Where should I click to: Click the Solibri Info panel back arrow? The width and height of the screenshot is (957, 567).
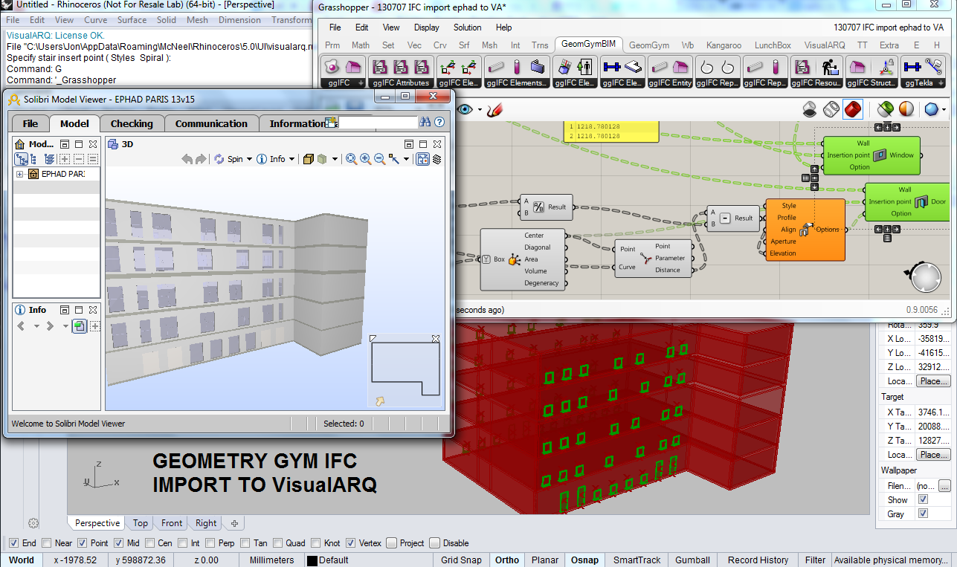[21, 326]
